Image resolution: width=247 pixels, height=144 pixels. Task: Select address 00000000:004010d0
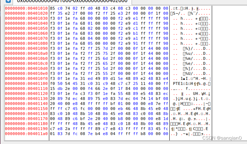tap(26, 68)
